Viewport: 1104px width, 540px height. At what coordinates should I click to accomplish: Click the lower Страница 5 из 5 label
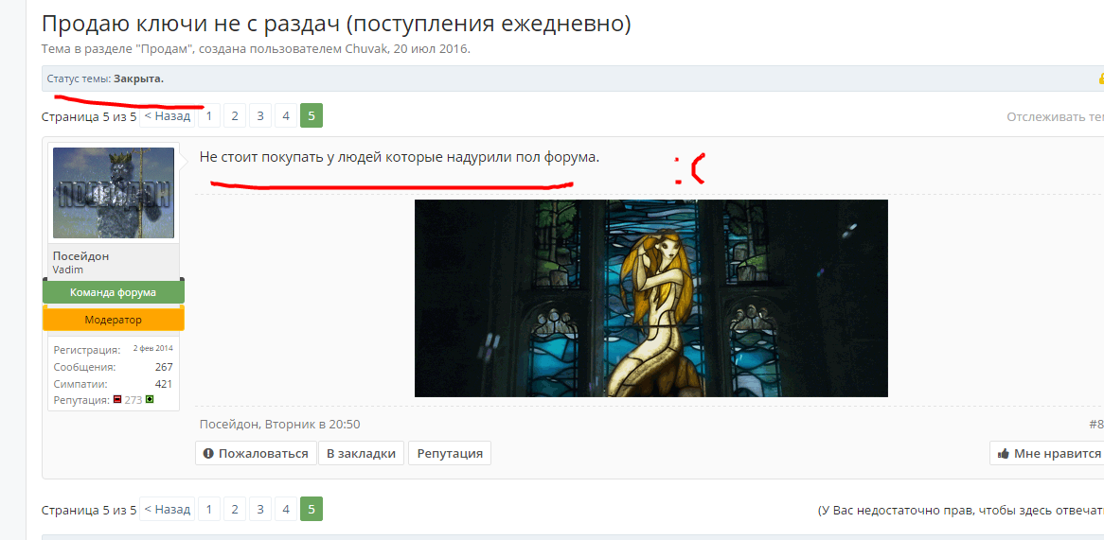point(89,510)
